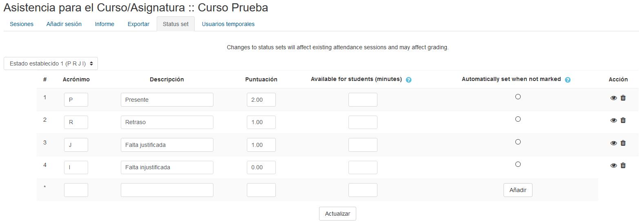Viewport: 639px width, 223px height.
Task: Open help for Available for students column
Action: coord(409,80)
